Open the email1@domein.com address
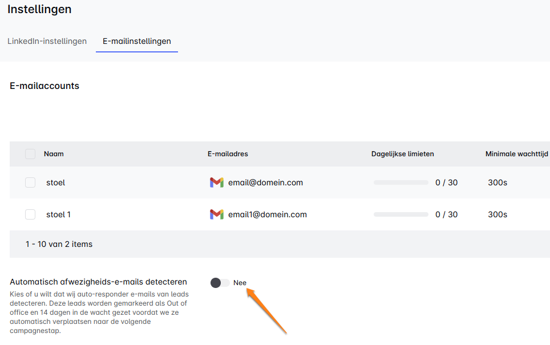Viewport: 550px width, 345px height. 268,214
